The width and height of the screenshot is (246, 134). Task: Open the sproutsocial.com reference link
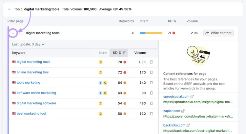pos(176,96)
